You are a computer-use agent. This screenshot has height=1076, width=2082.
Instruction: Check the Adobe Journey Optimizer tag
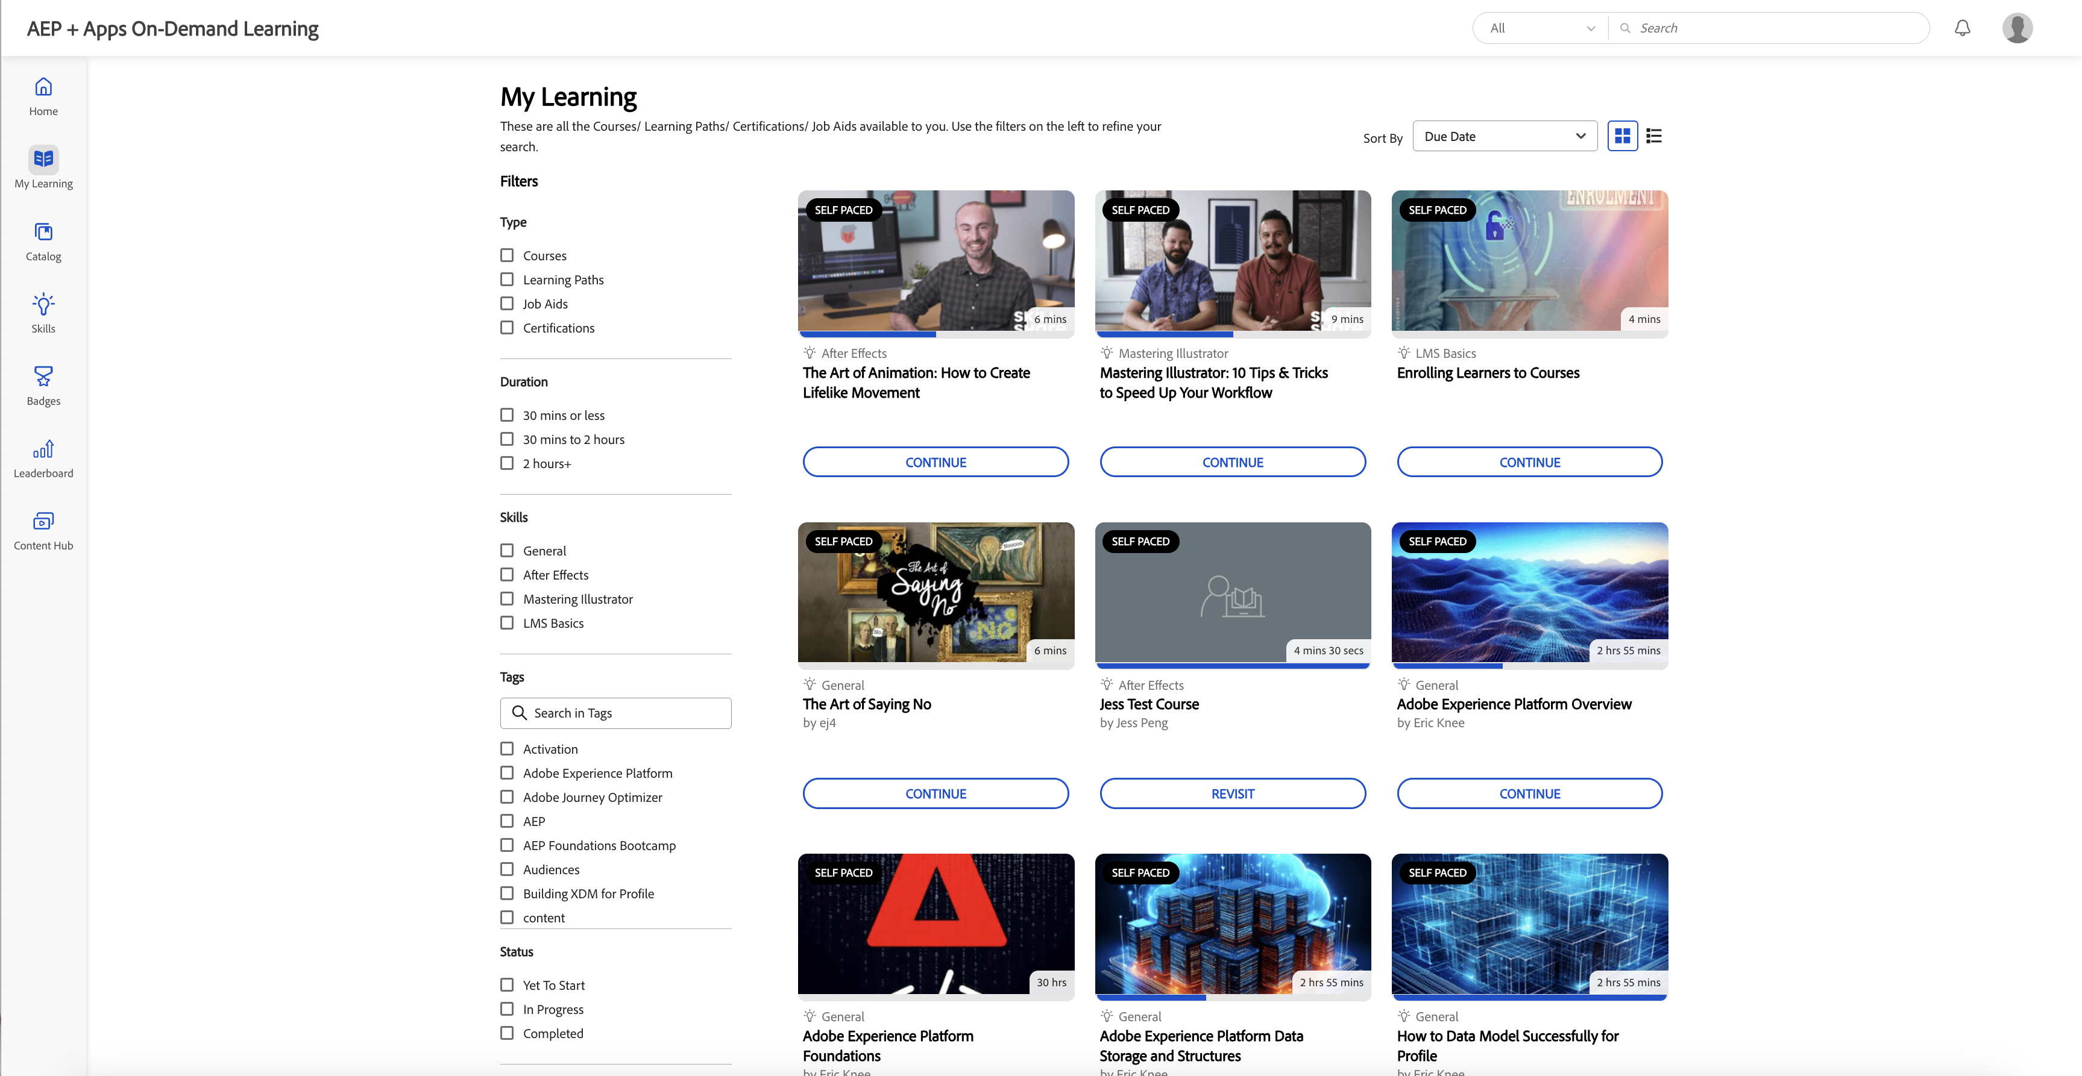(x=507, y=797)
